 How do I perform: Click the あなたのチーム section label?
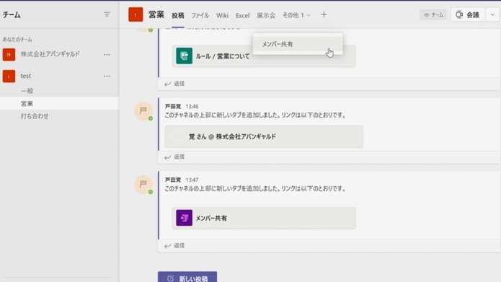[17, 40]
